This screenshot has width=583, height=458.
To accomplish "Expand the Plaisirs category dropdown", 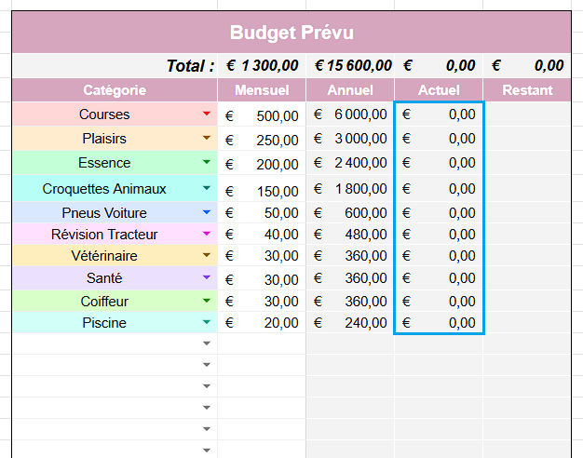I will click(x=207, y=139).
